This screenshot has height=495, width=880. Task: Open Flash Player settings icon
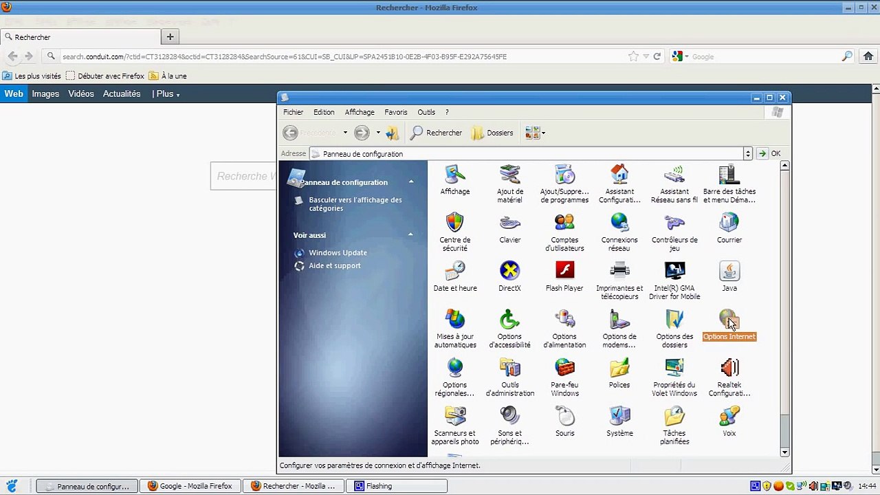[x=564, y=276]
